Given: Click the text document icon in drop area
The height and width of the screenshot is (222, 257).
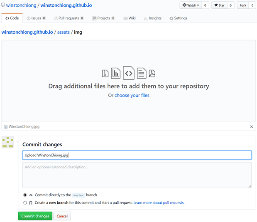Looking at the screenshot, I should (x=142, y=73).
